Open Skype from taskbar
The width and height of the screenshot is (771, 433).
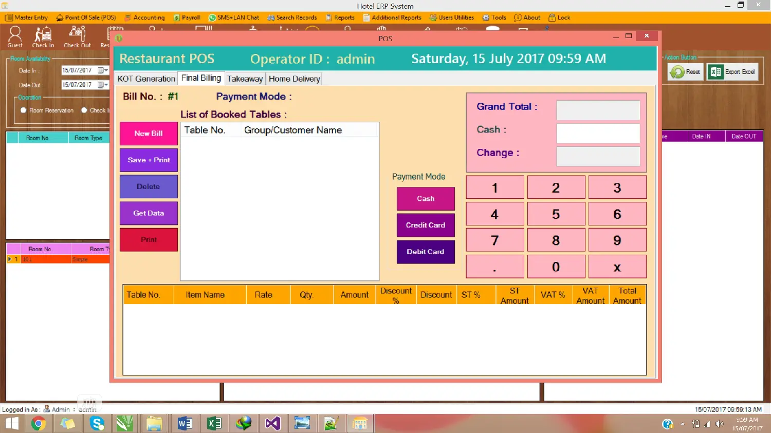[x=97, y=423]
